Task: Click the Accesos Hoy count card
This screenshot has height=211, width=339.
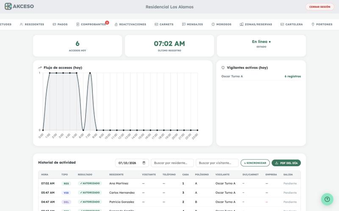Action: pyautogui.click(x=78, y=46)
